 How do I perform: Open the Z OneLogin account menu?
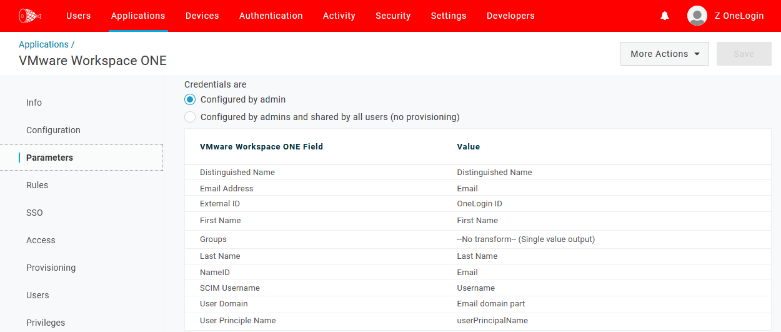739,16
